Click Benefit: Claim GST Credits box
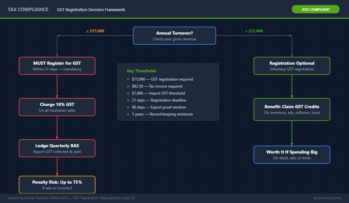Viewport: 349px width, 203px height. (292, 109)
